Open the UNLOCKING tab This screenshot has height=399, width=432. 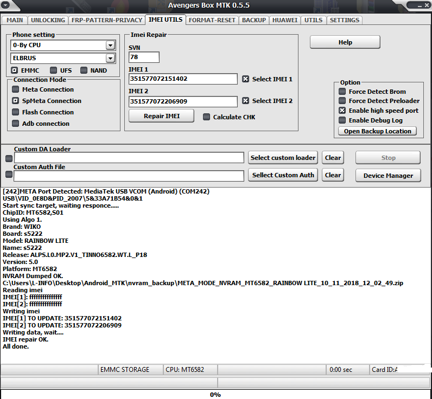48,20
